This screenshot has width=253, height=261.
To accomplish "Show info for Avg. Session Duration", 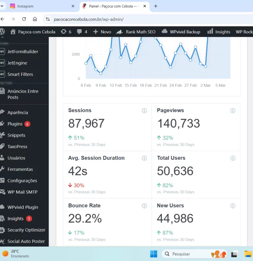I will [x=144, y=158].
